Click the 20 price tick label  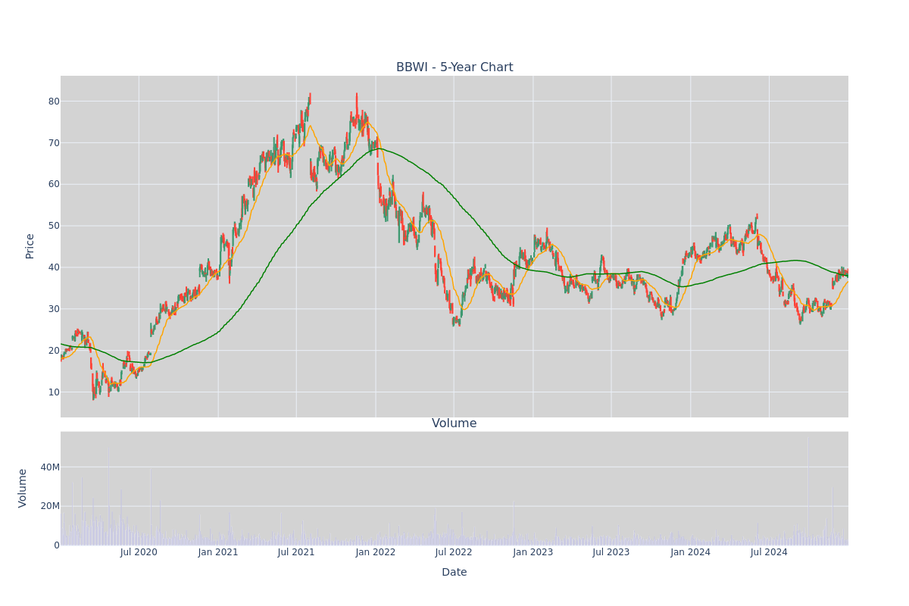pos(54,351)
